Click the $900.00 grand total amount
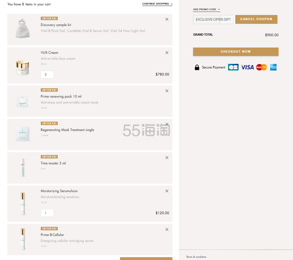This screenshot has height=260, width=293. (272, 35)
